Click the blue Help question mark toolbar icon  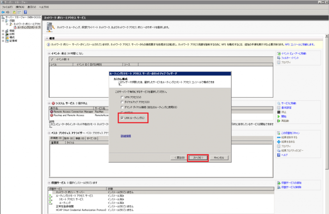[25, 12]
